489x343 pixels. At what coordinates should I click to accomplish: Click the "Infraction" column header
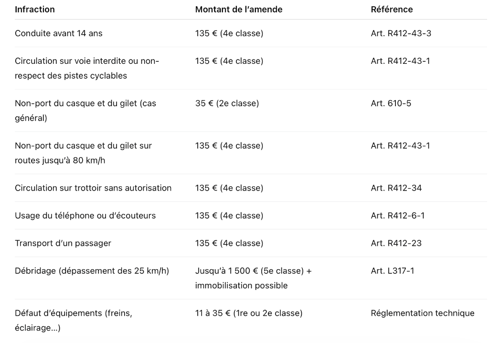[x=35, y=10]
